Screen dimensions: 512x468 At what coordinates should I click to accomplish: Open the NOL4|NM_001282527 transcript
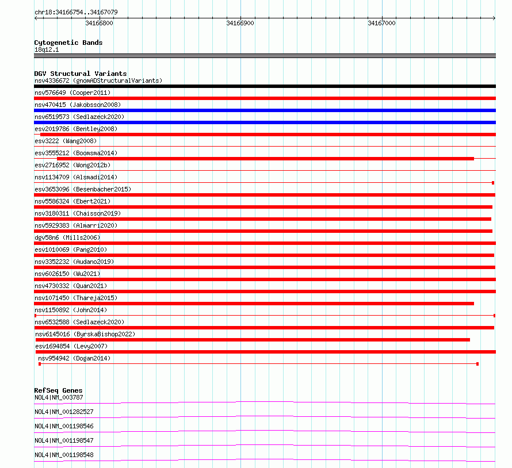64,412
